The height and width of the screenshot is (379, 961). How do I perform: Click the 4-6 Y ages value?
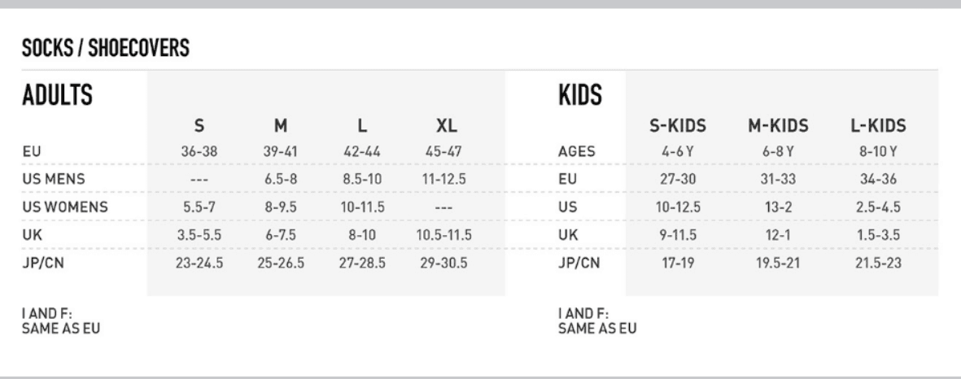point(677,152)
